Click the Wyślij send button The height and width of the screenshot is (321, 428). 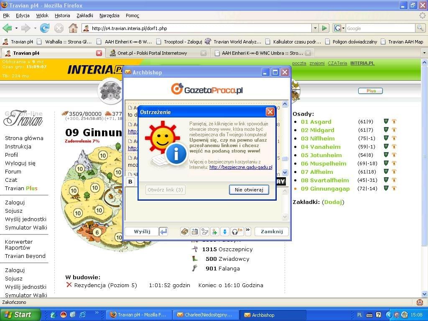pos(142,232)
